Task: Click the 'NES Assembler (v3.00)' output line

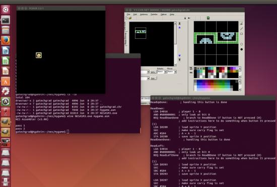Action: coord(32,119)
